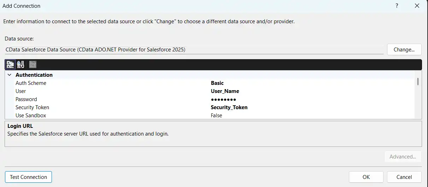This screenshot has height=187, width=428.
Task: Cancel the connection dialog
Action: tap(404, 177)
